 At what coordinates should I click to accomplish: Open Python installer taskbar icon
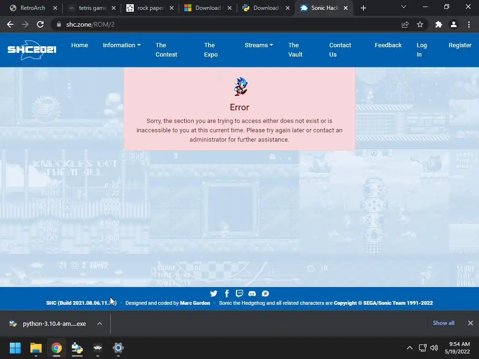tap(77, 348)
